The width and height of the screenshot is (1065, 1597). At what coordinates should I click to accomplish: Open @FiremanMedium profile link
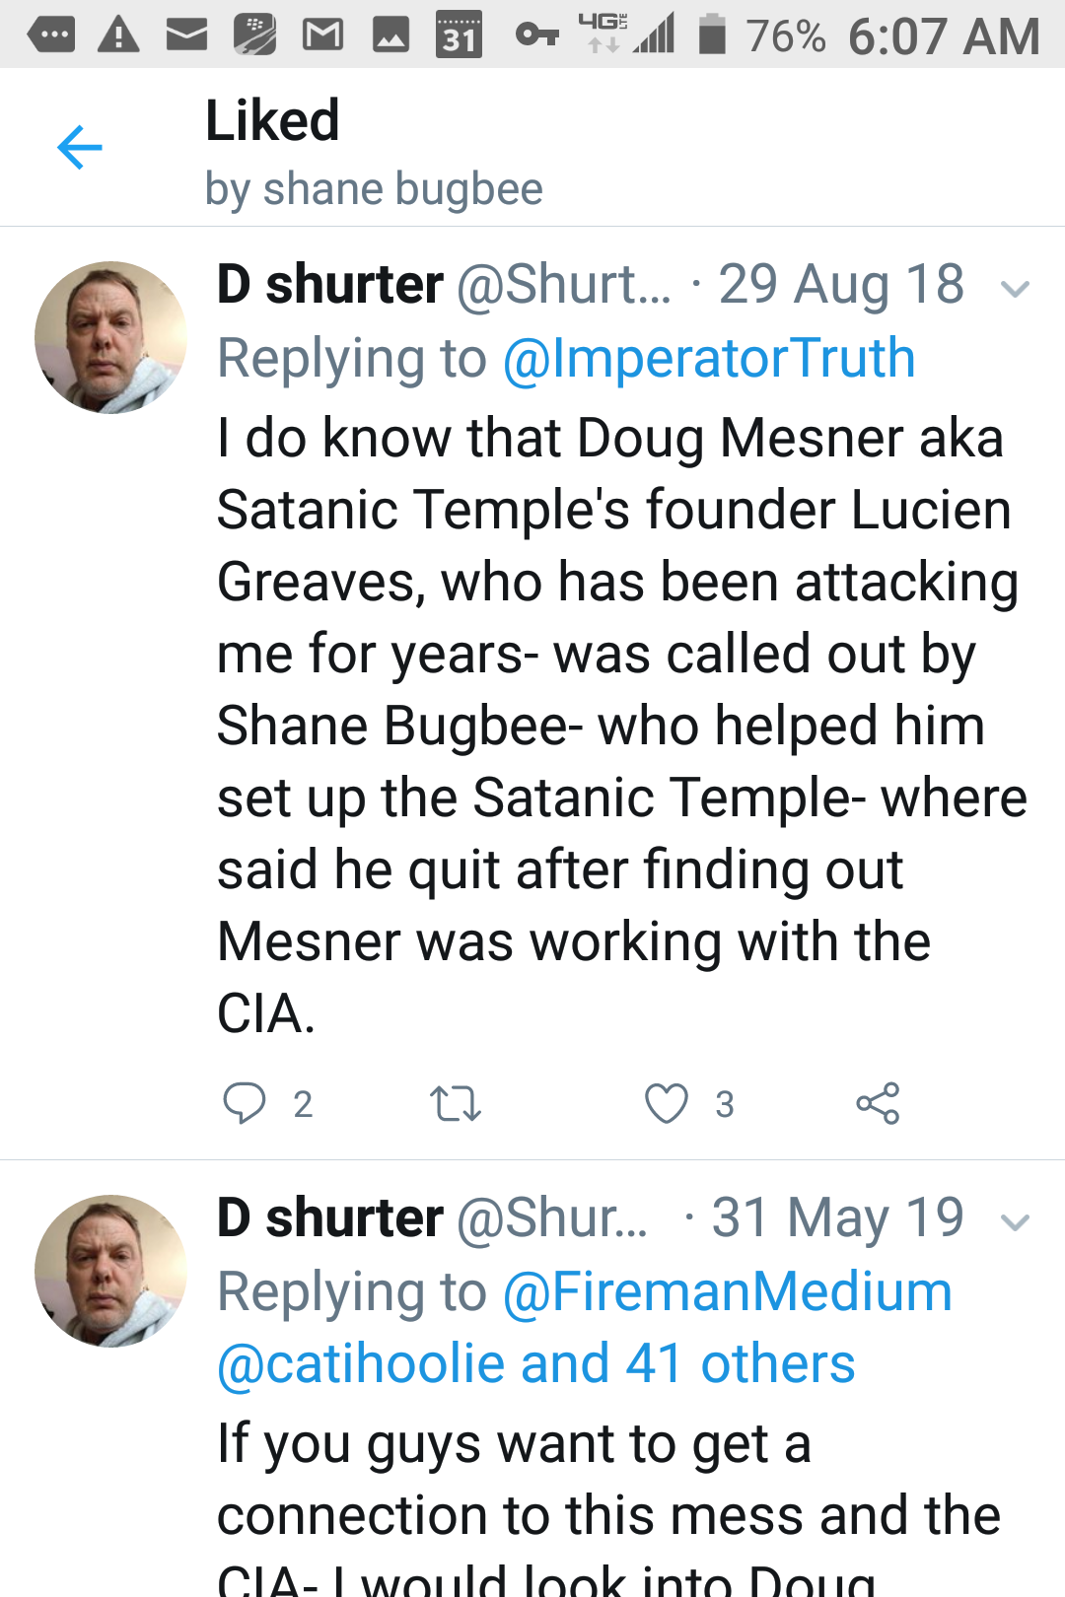pos(728,1291)
